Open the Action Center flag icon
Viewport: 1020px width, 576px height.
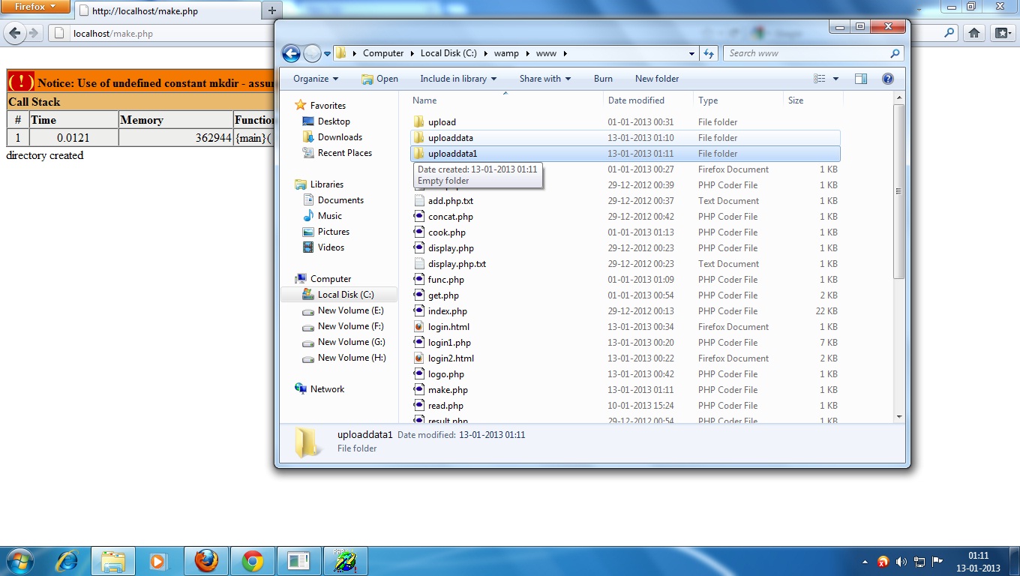(937, 562)
